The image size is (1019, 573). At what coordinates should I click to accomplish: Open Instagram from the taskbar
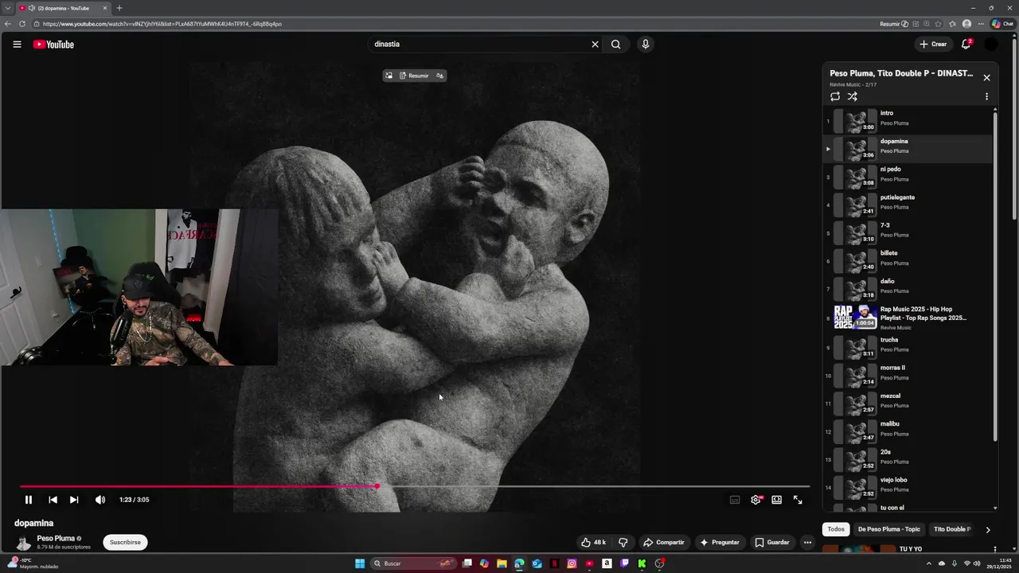click(x=572, y=563)
